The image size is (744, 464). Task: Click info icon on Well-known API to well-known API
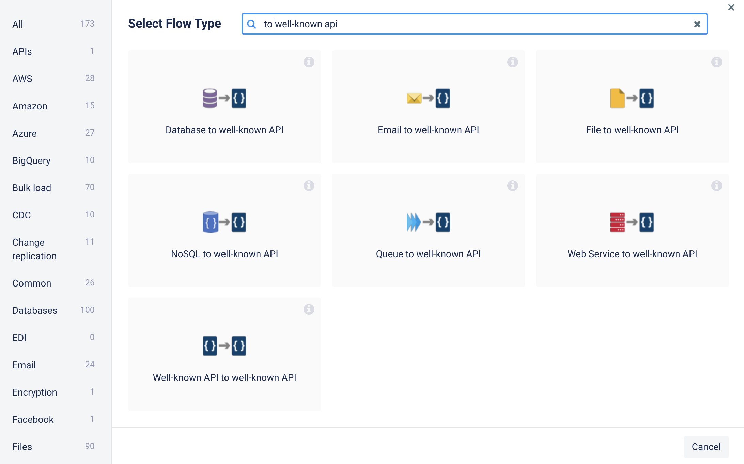coord(309,309)
